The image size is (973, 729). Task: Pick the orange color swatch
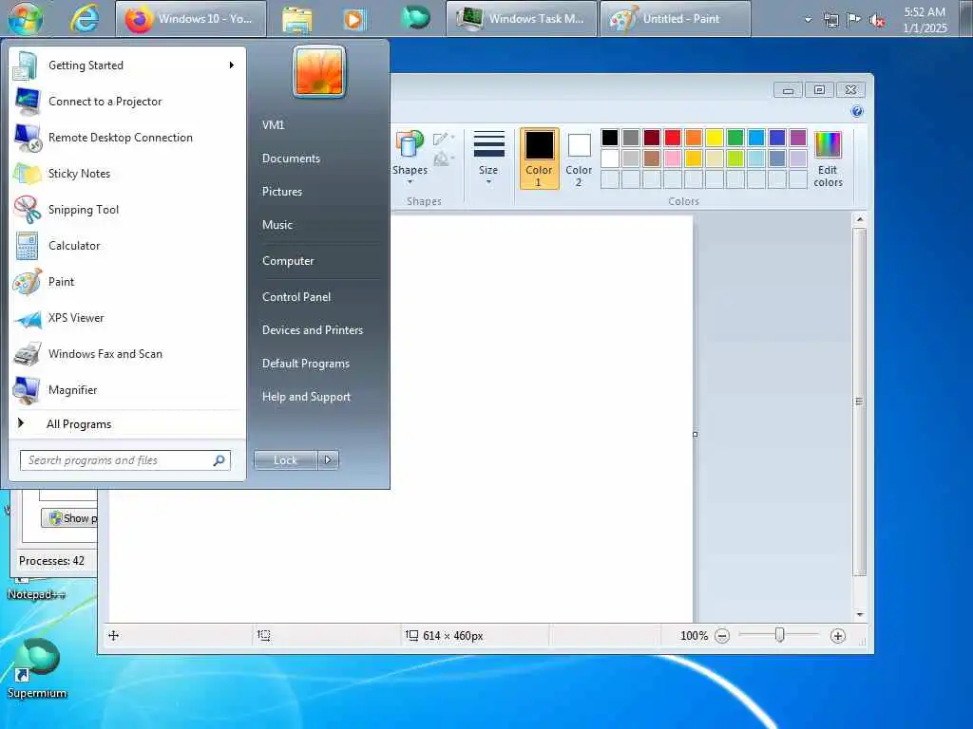pos(694,138)
